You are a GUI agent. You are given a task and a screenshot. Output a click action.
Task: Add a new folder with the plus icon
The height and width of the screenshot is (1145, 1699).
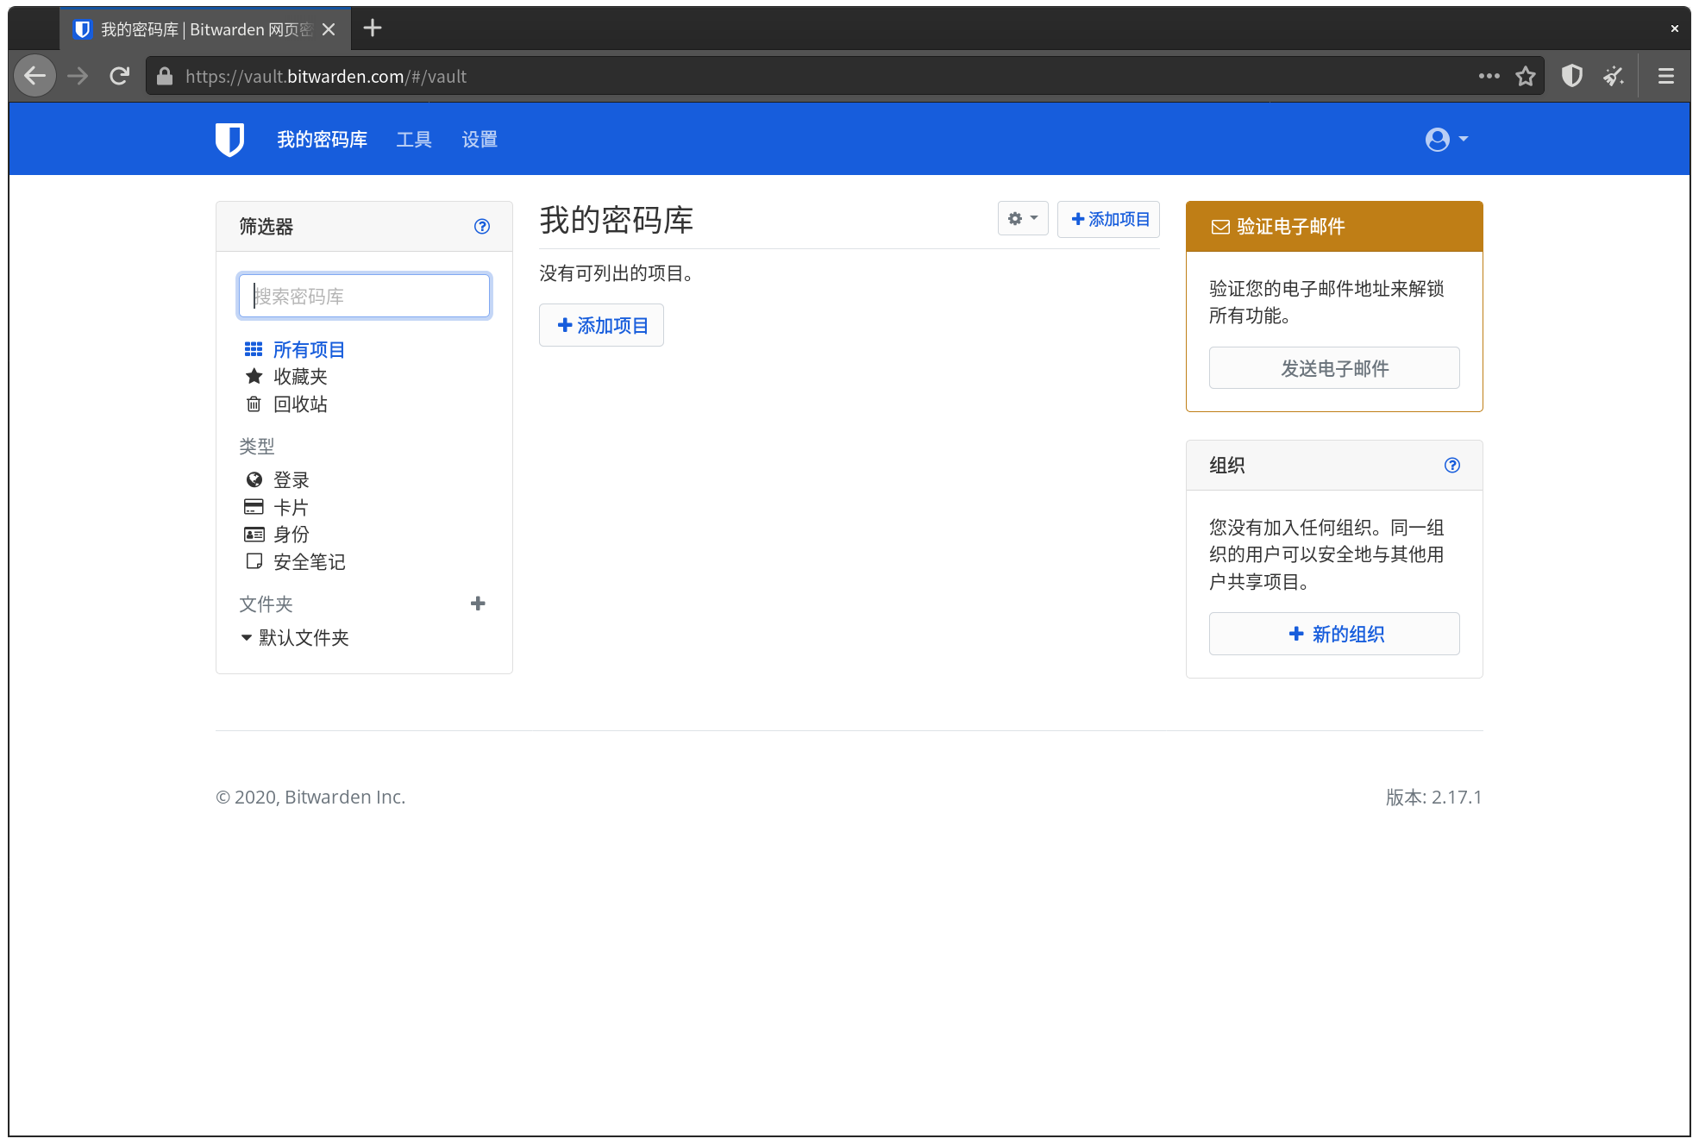pos(478,604)
